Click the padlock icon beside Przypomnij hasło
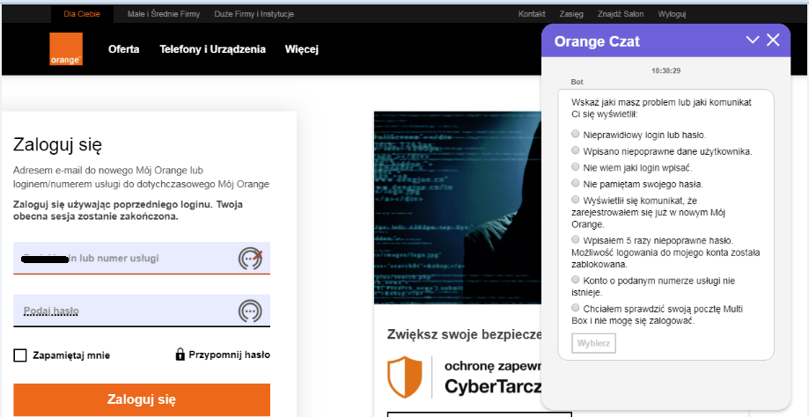This screenshot has height=417, width=809. point(180,355)
